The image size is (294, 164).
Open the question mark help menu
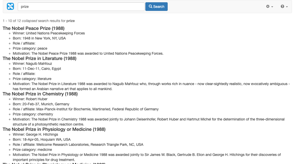(284, 7)
